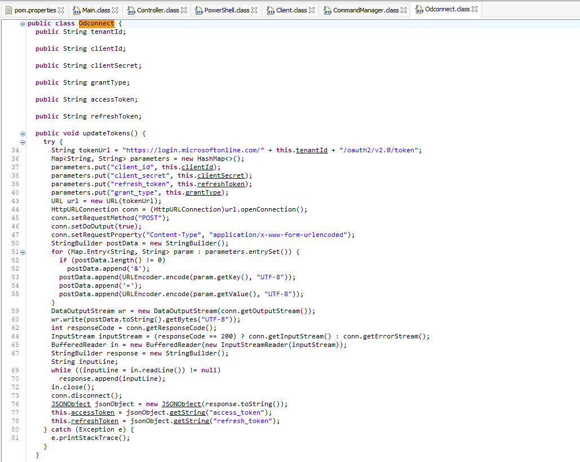
Task: Close the Odconnect.class tab
Action: (475, 10)
